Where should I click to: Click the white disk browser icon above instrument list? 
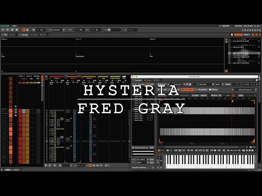(x=232, y=35)
